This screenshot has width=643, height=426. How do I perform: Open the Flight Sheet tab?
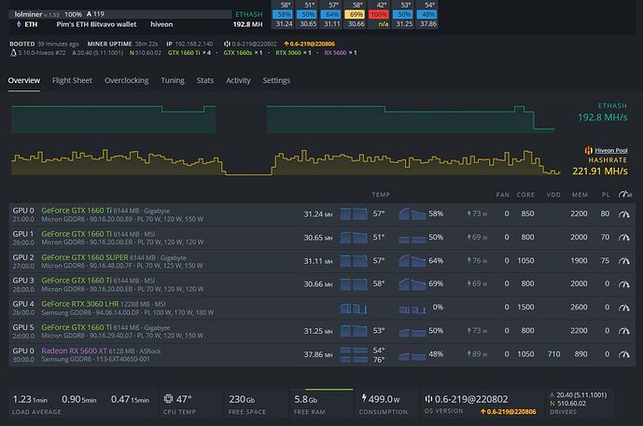(x=72, y=80)
